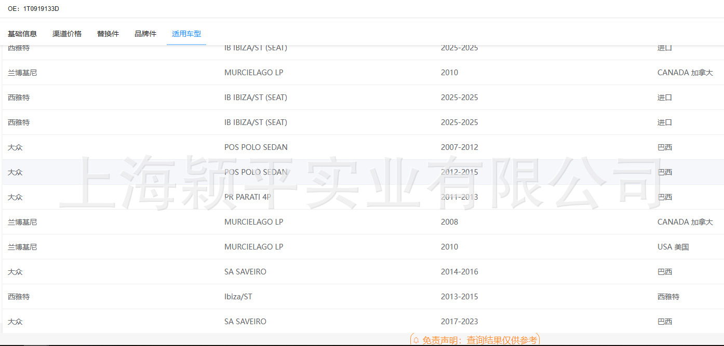Screen dimensions: 724x346
Task: Click 兰博基尼 in the USA 美国 row
Action: (22, 247)
